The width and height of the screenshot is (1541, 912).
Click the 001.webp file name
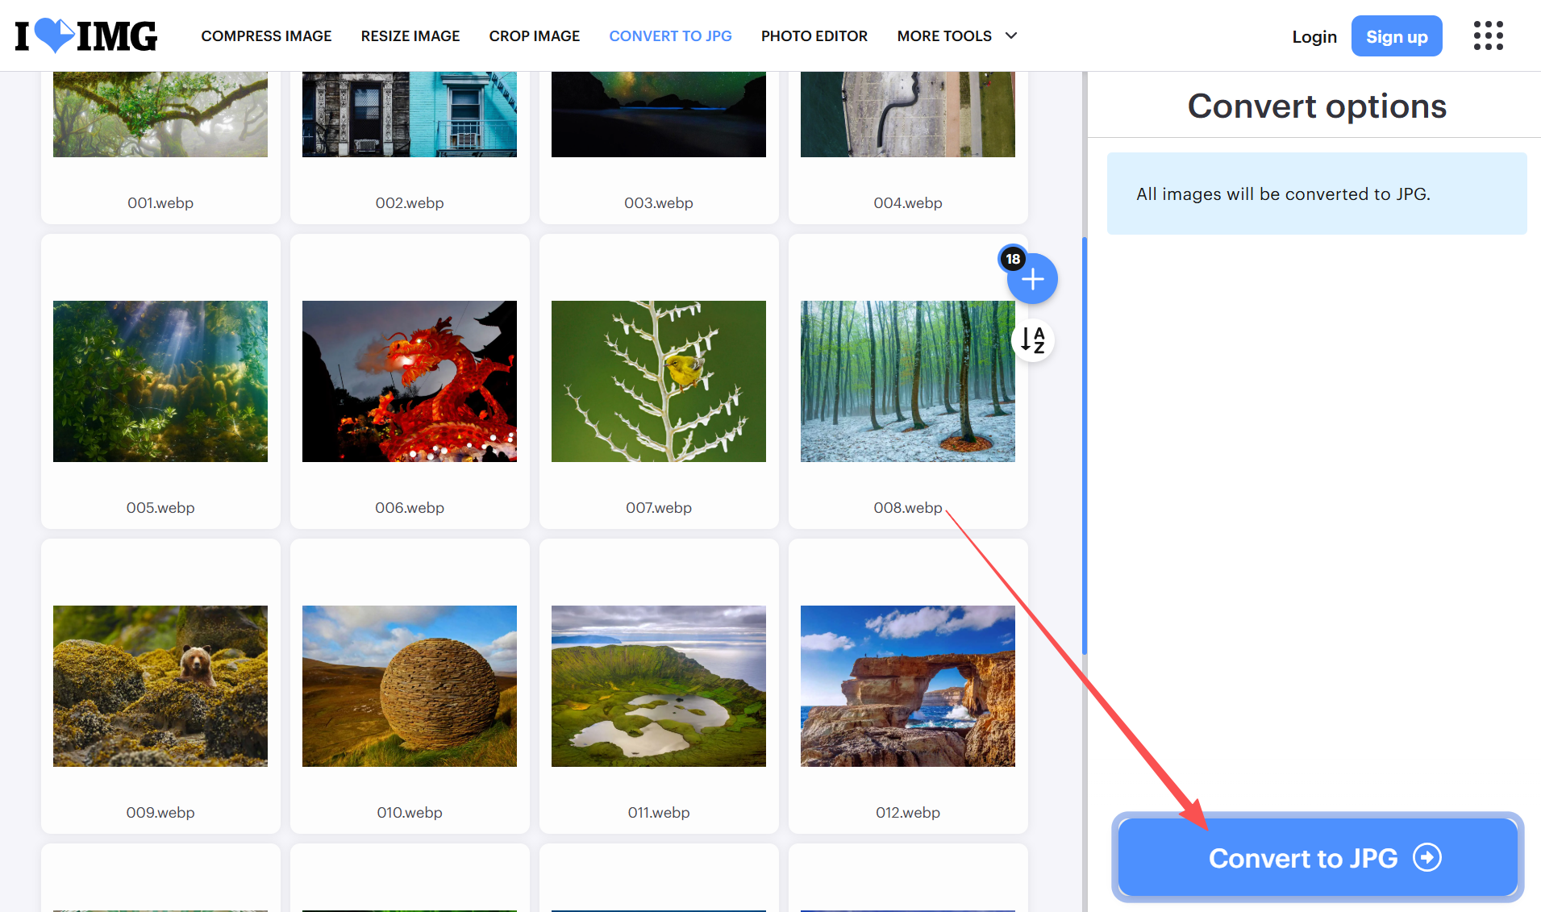coord(160,203)
